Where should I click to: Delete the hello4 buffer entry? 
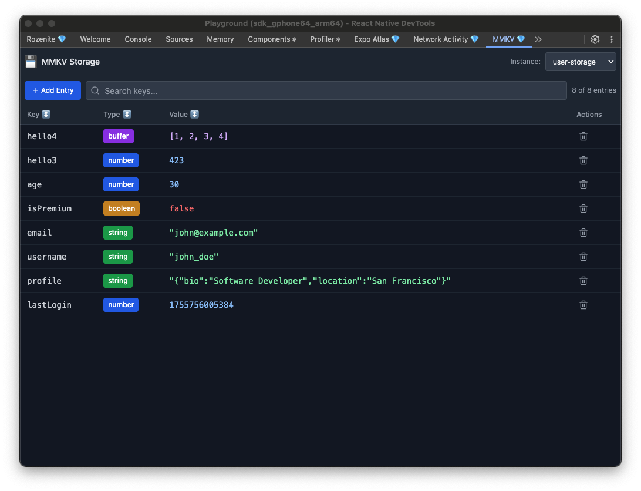pyautogui.click(x=583, y=136)
